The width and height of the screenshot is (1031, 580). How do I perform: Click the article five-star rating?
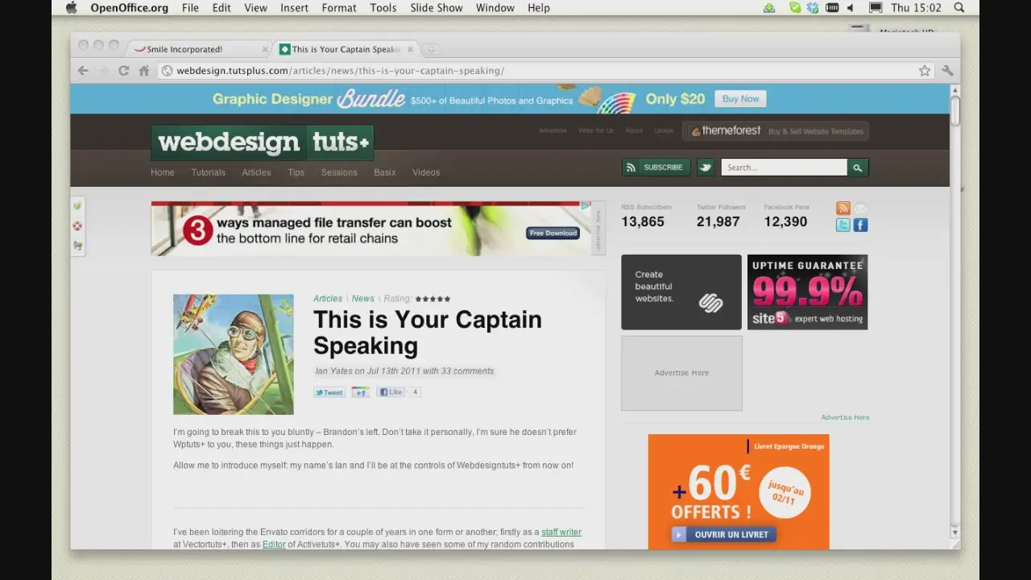tap(433, 299)
